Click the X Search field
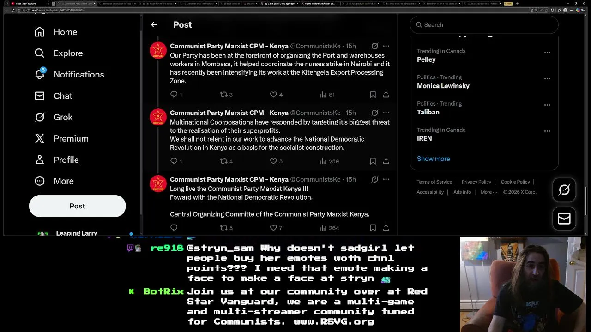 [484, 25]
